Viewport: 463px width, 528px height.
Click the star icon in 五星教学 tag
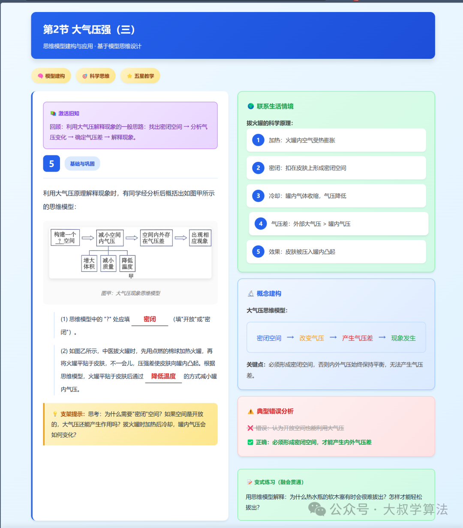[x=129, y=76]
